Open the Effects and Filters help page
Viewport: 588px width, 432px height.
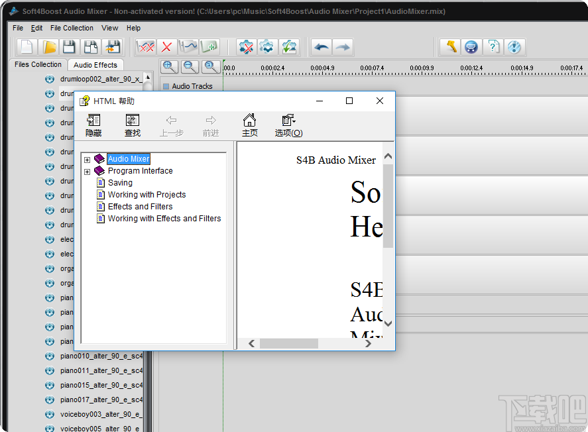pyautogui.click(x=140, y=207)
